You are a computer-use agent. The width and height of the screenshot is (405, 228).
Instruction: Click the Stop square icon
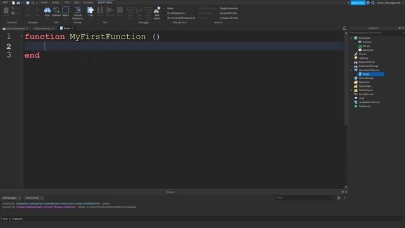[x=120, y=10]
